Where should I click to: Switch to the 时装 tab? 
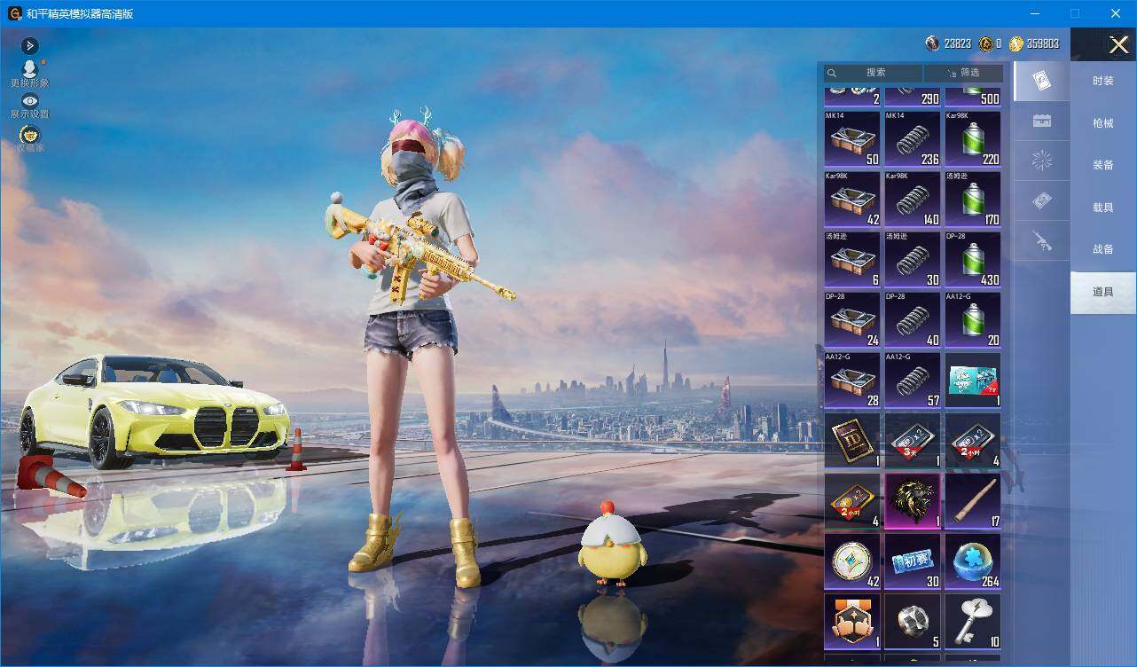coord(1103,81)
